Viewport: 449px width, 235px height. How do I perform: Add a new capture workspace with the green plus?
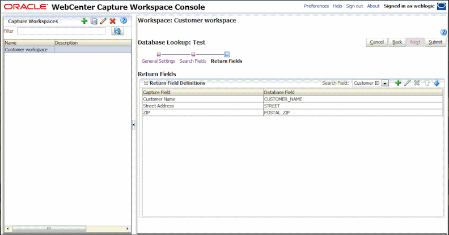(x=84, y=21)
